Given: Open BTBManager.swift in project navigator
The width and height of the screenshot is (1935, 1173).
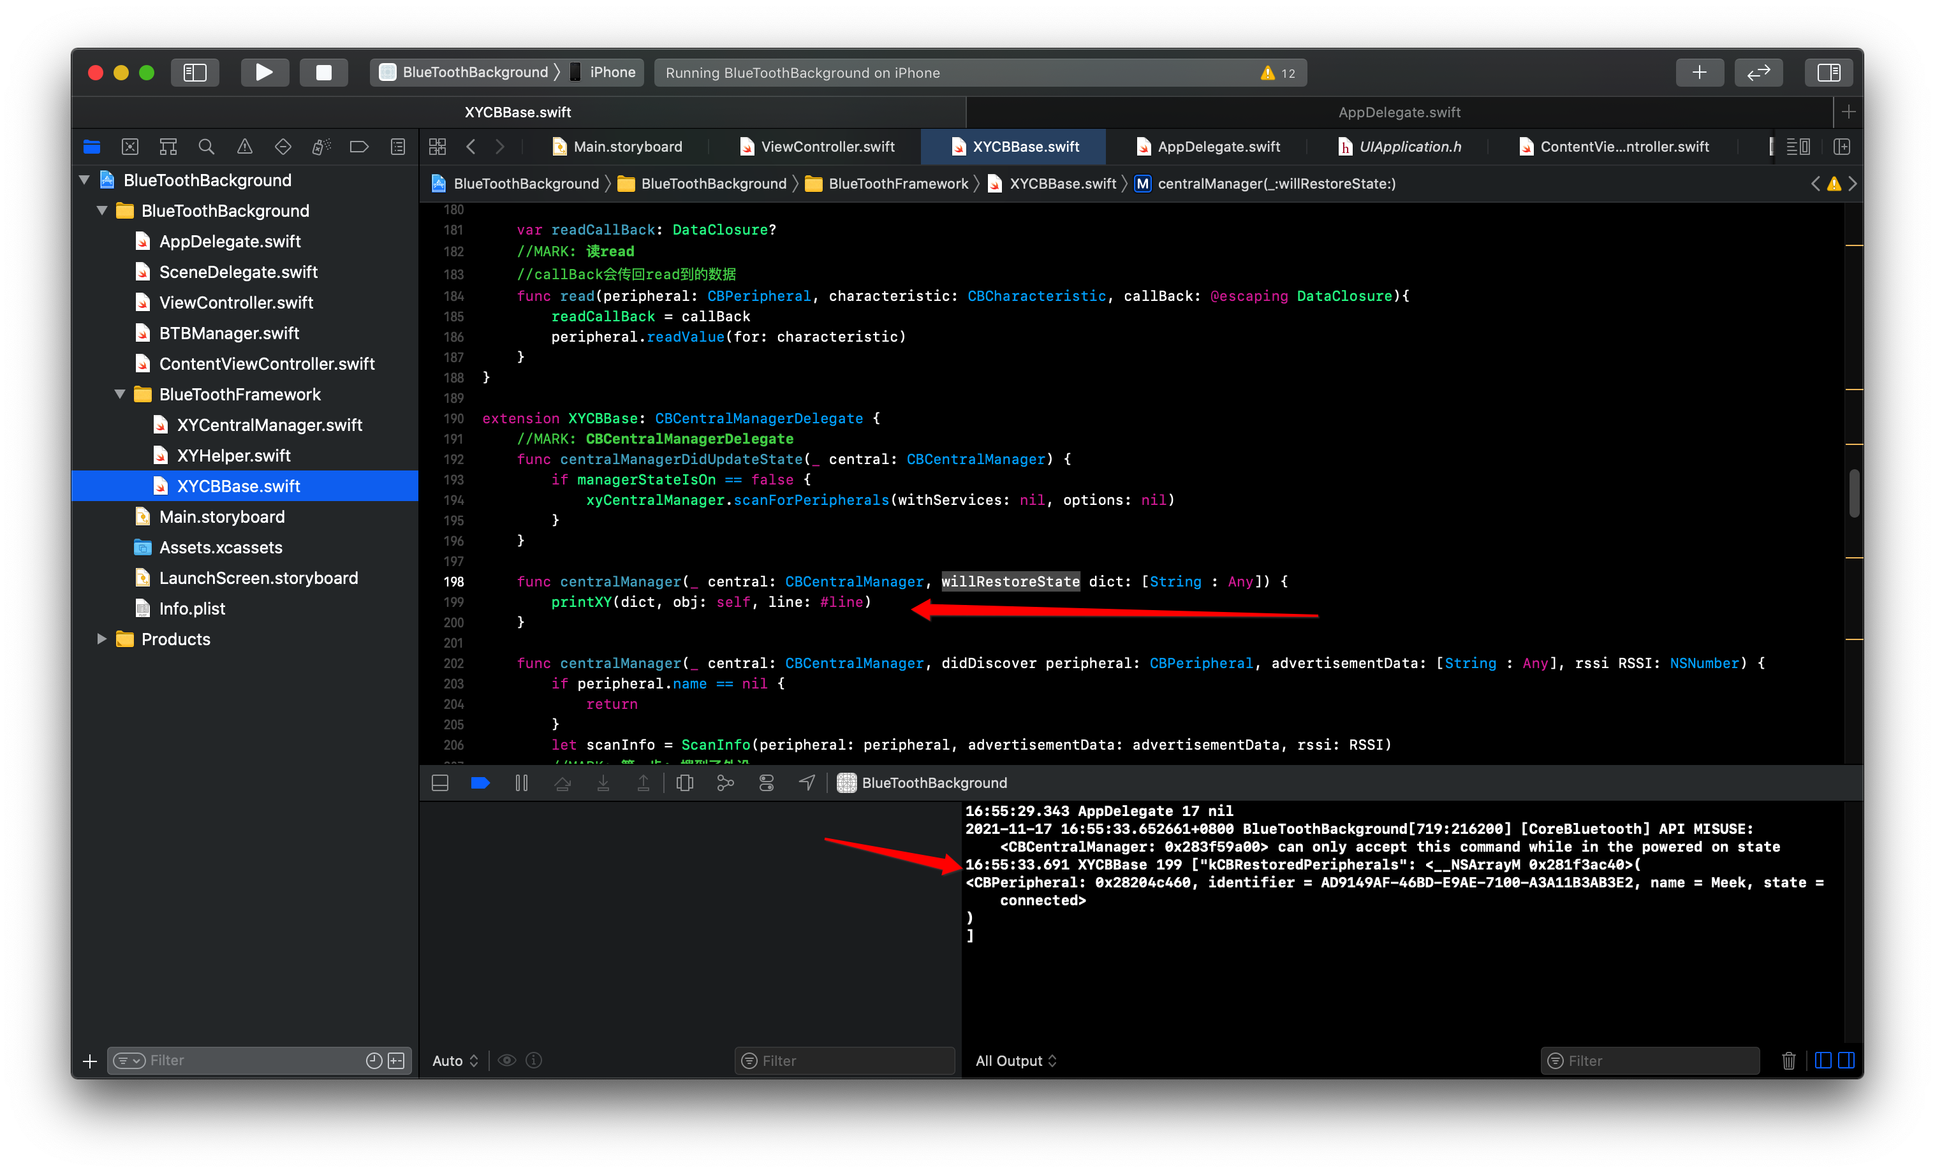Looking at the screenshot, I should click(x=228, y=333).
